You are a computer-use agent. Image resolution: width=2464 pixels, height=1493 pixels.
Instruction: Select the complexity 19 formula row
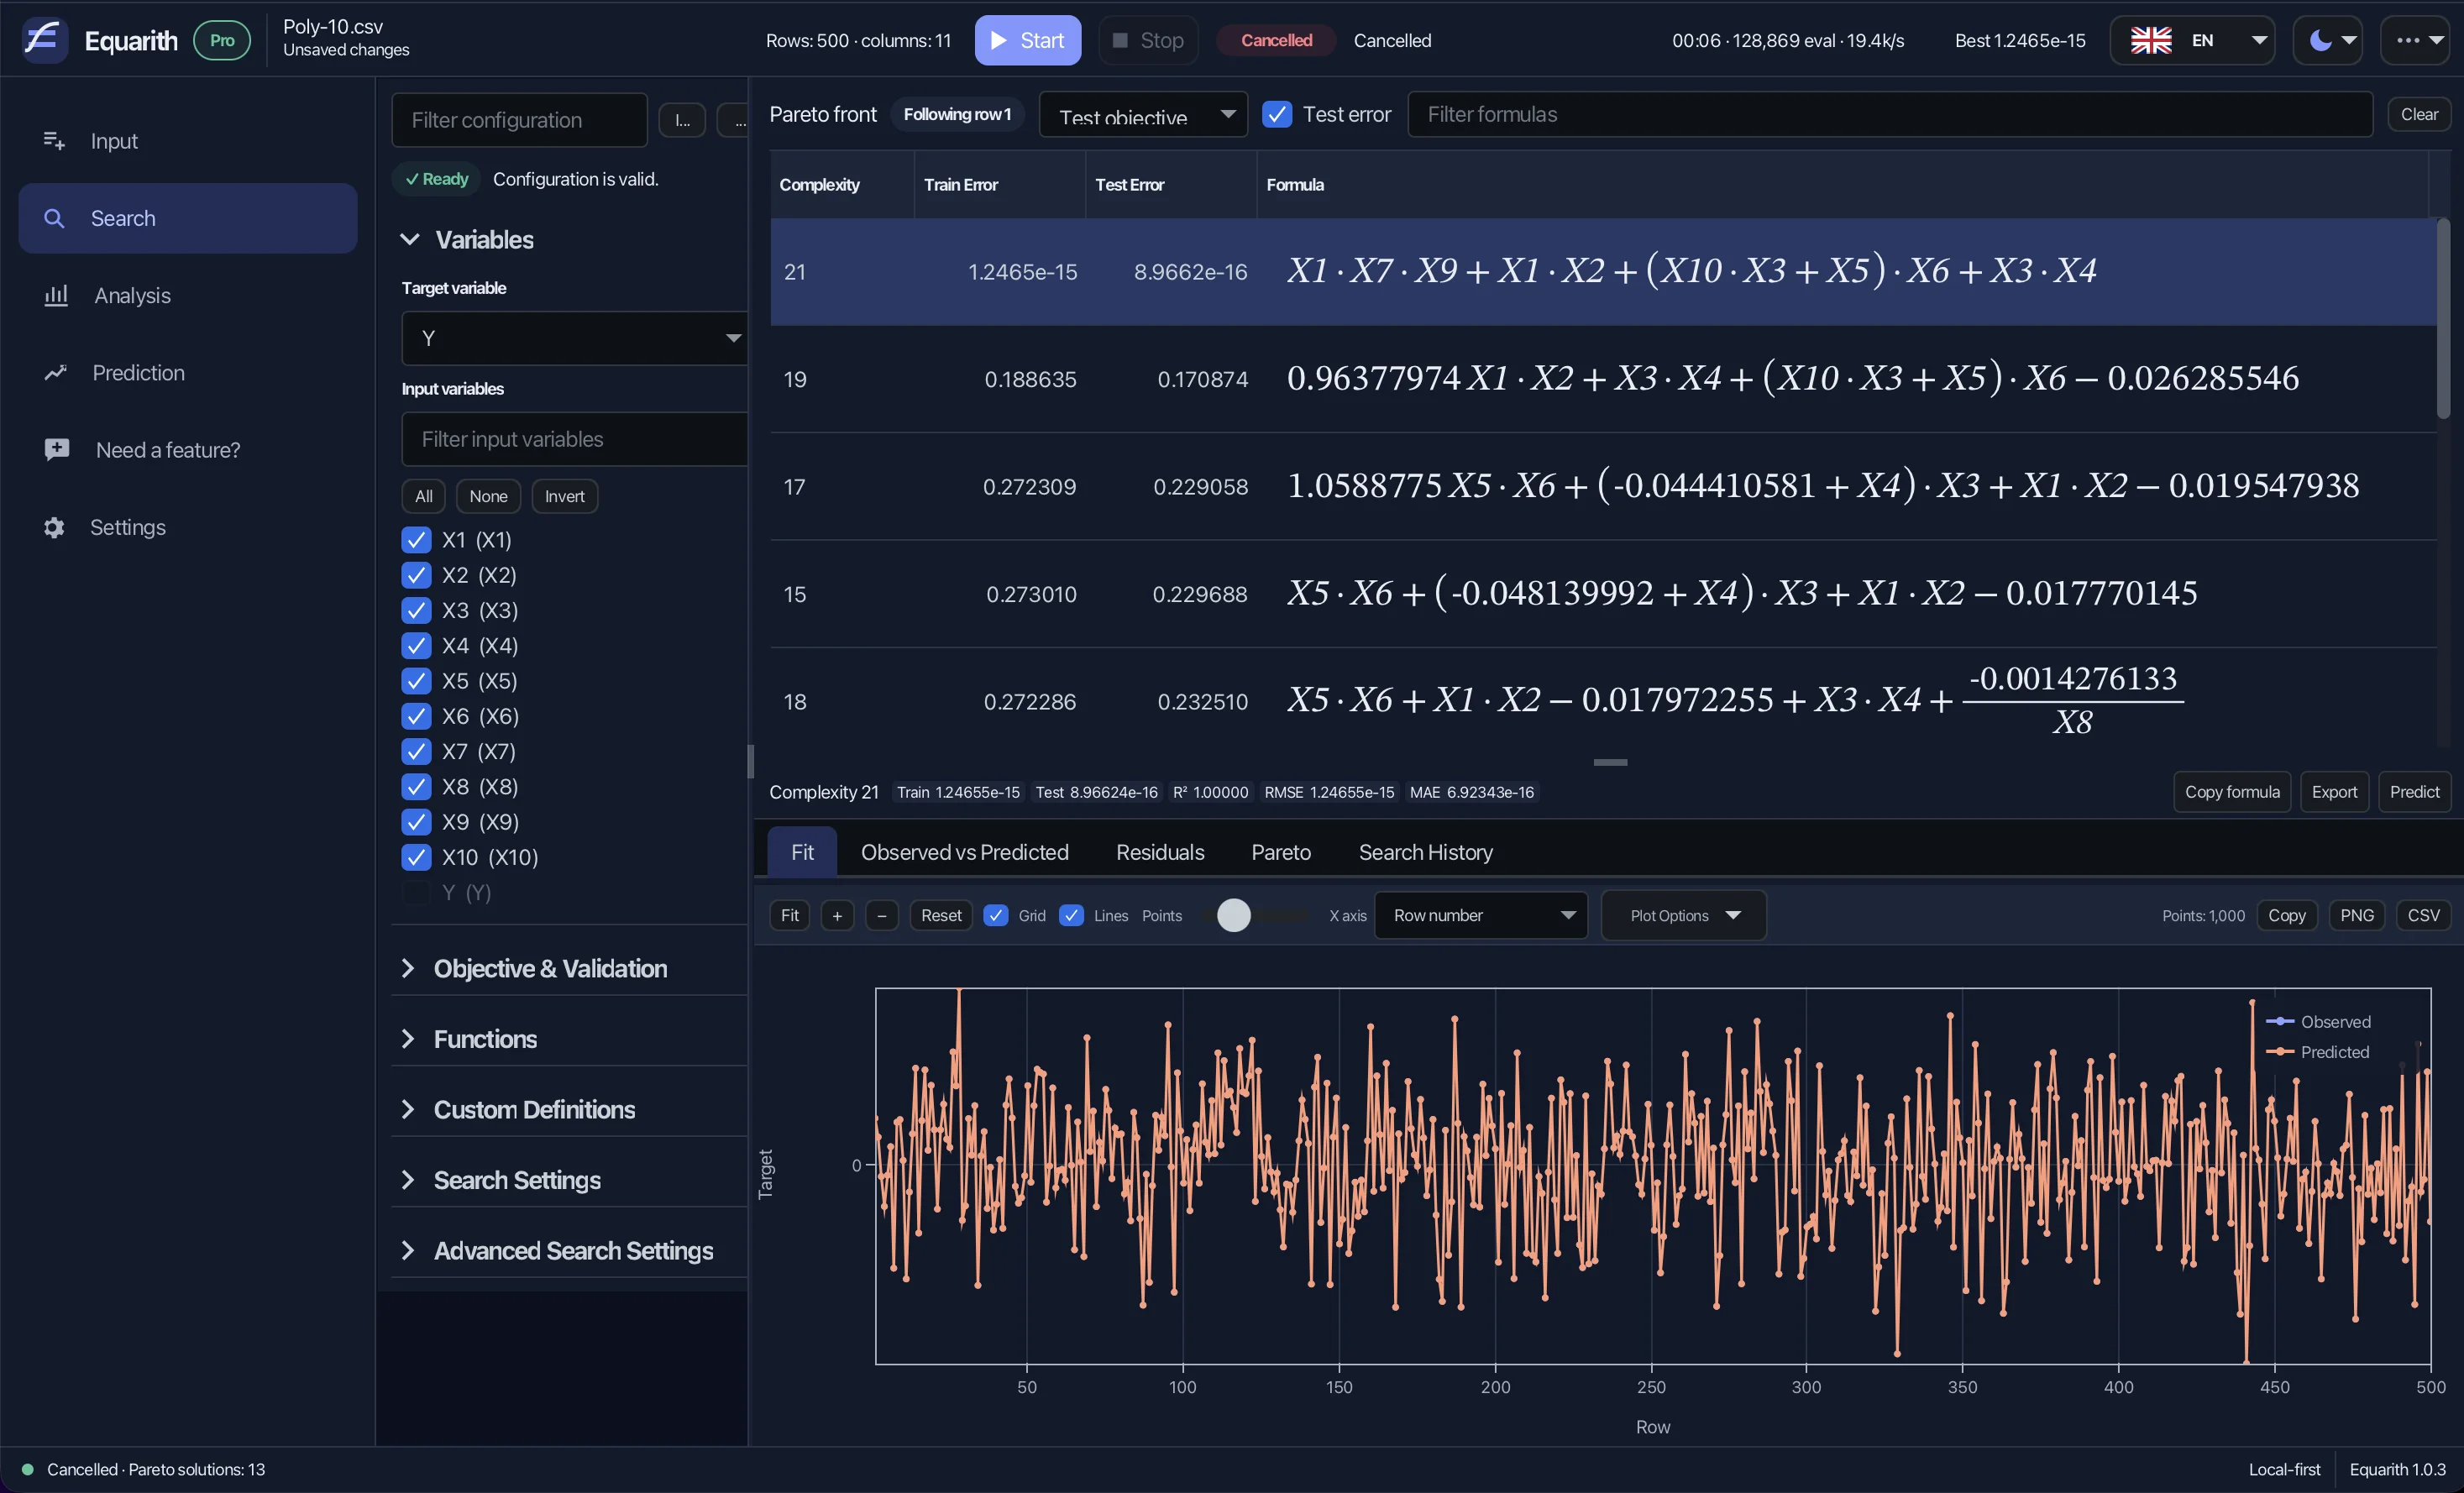[x=1602, y=379]
